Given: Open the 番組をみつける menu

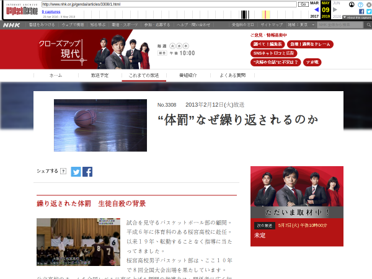Looking at the screenshot, I should [x=42, y=25].
